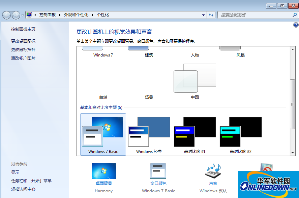299x198 pixels.
Task: Apply the Windows 经典 theme
Action: coord(149,135)
